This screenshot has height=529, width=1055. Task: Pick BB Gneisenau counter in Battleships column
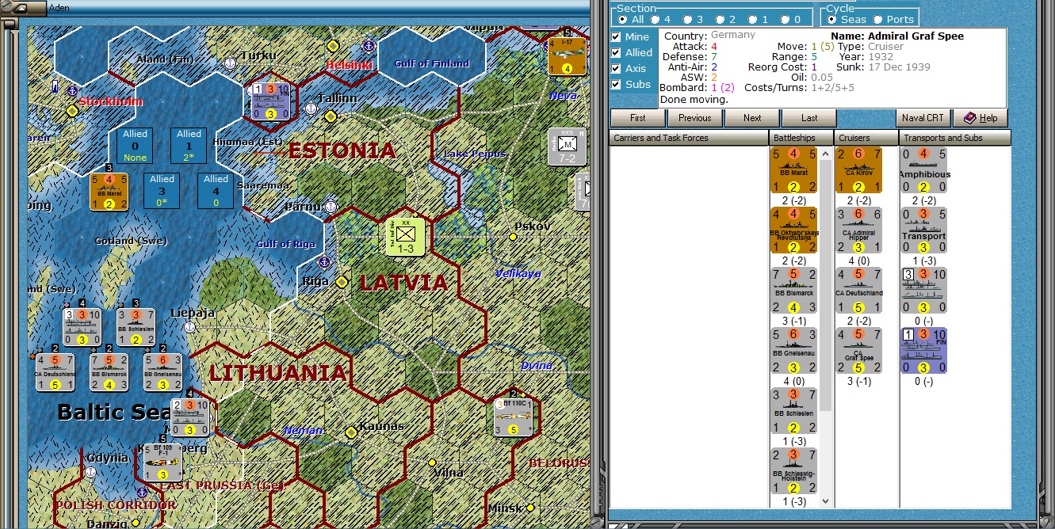[x=793, y=351]
